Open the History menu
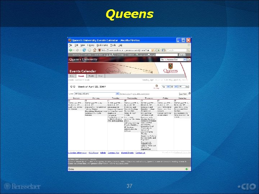 91,45
